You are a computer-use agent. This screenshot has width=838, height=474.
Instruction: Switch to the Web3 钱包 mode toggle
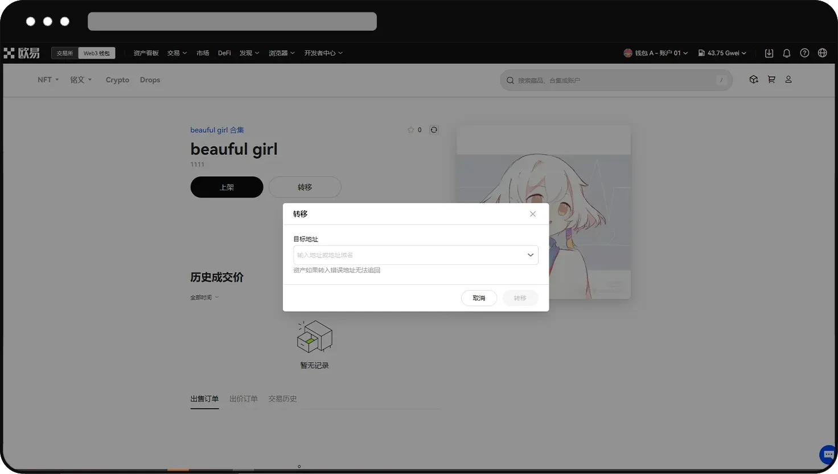(x=96, y=53)
